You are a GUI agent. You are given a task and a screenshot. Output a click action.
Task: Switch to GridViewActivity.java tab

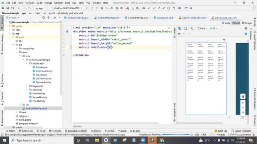click(78, 18)
